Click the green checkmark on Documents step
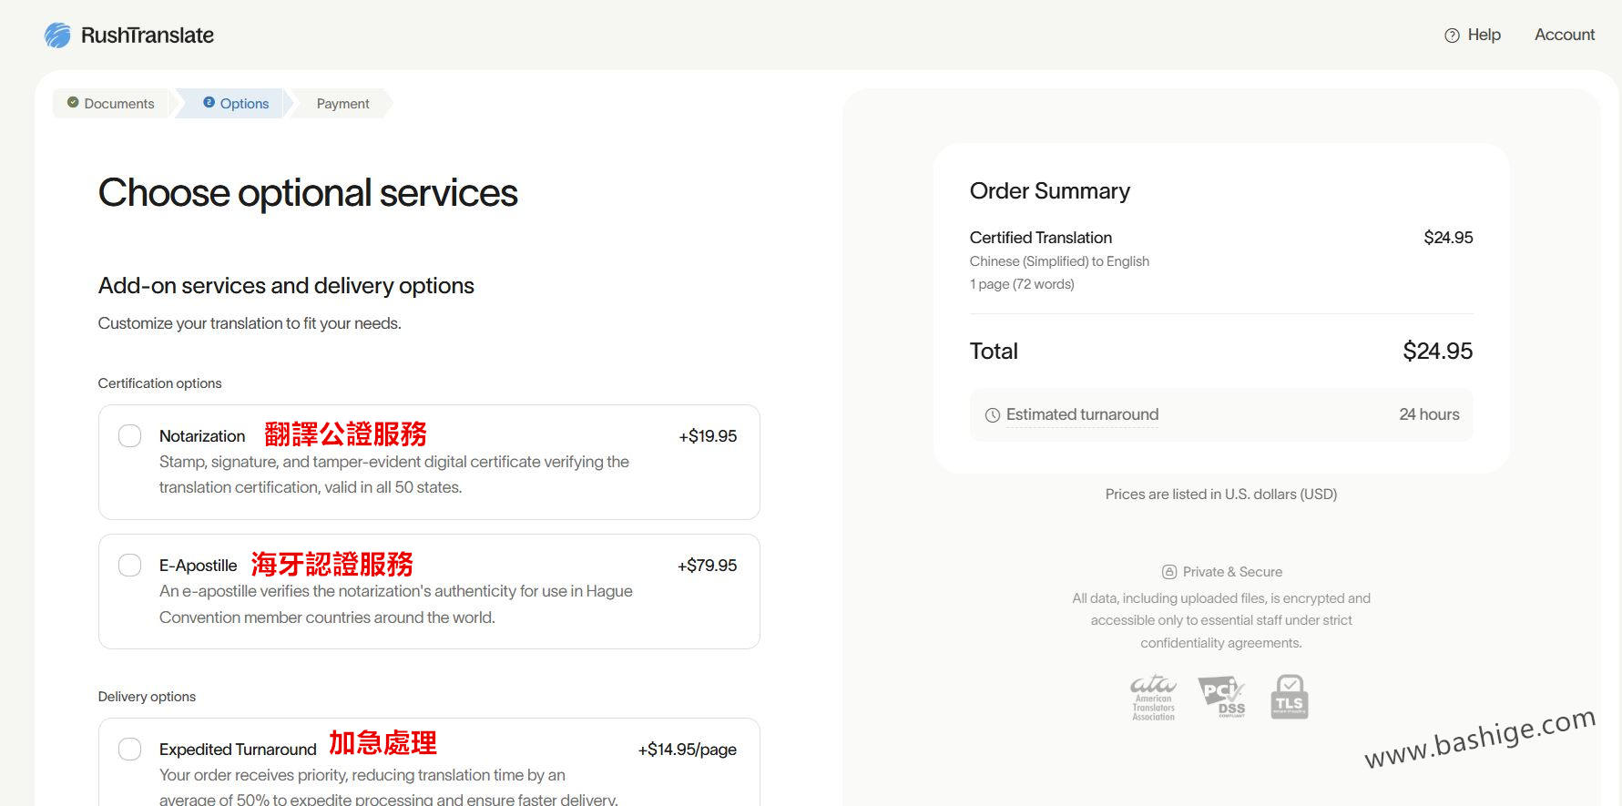Screen dimensions: 1622x806 tap(73, 103)
